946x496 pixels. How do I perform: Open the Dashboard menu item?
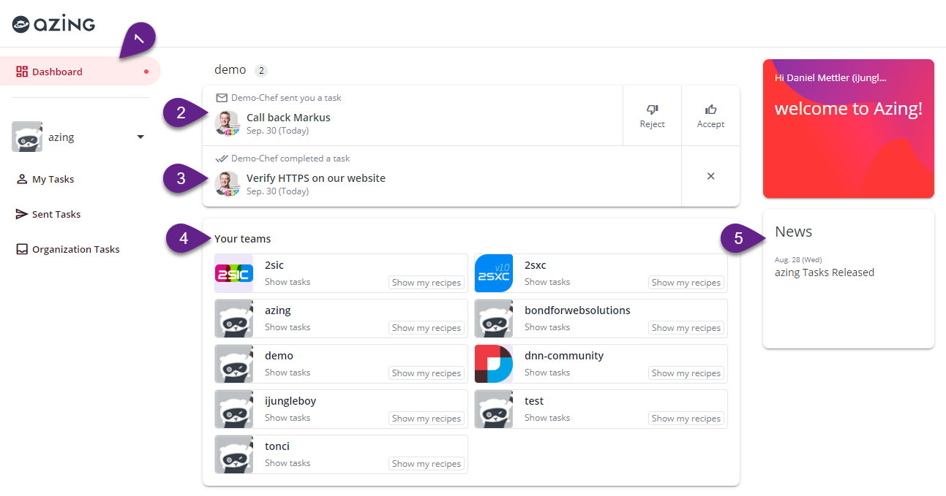(x=57, y=72)
